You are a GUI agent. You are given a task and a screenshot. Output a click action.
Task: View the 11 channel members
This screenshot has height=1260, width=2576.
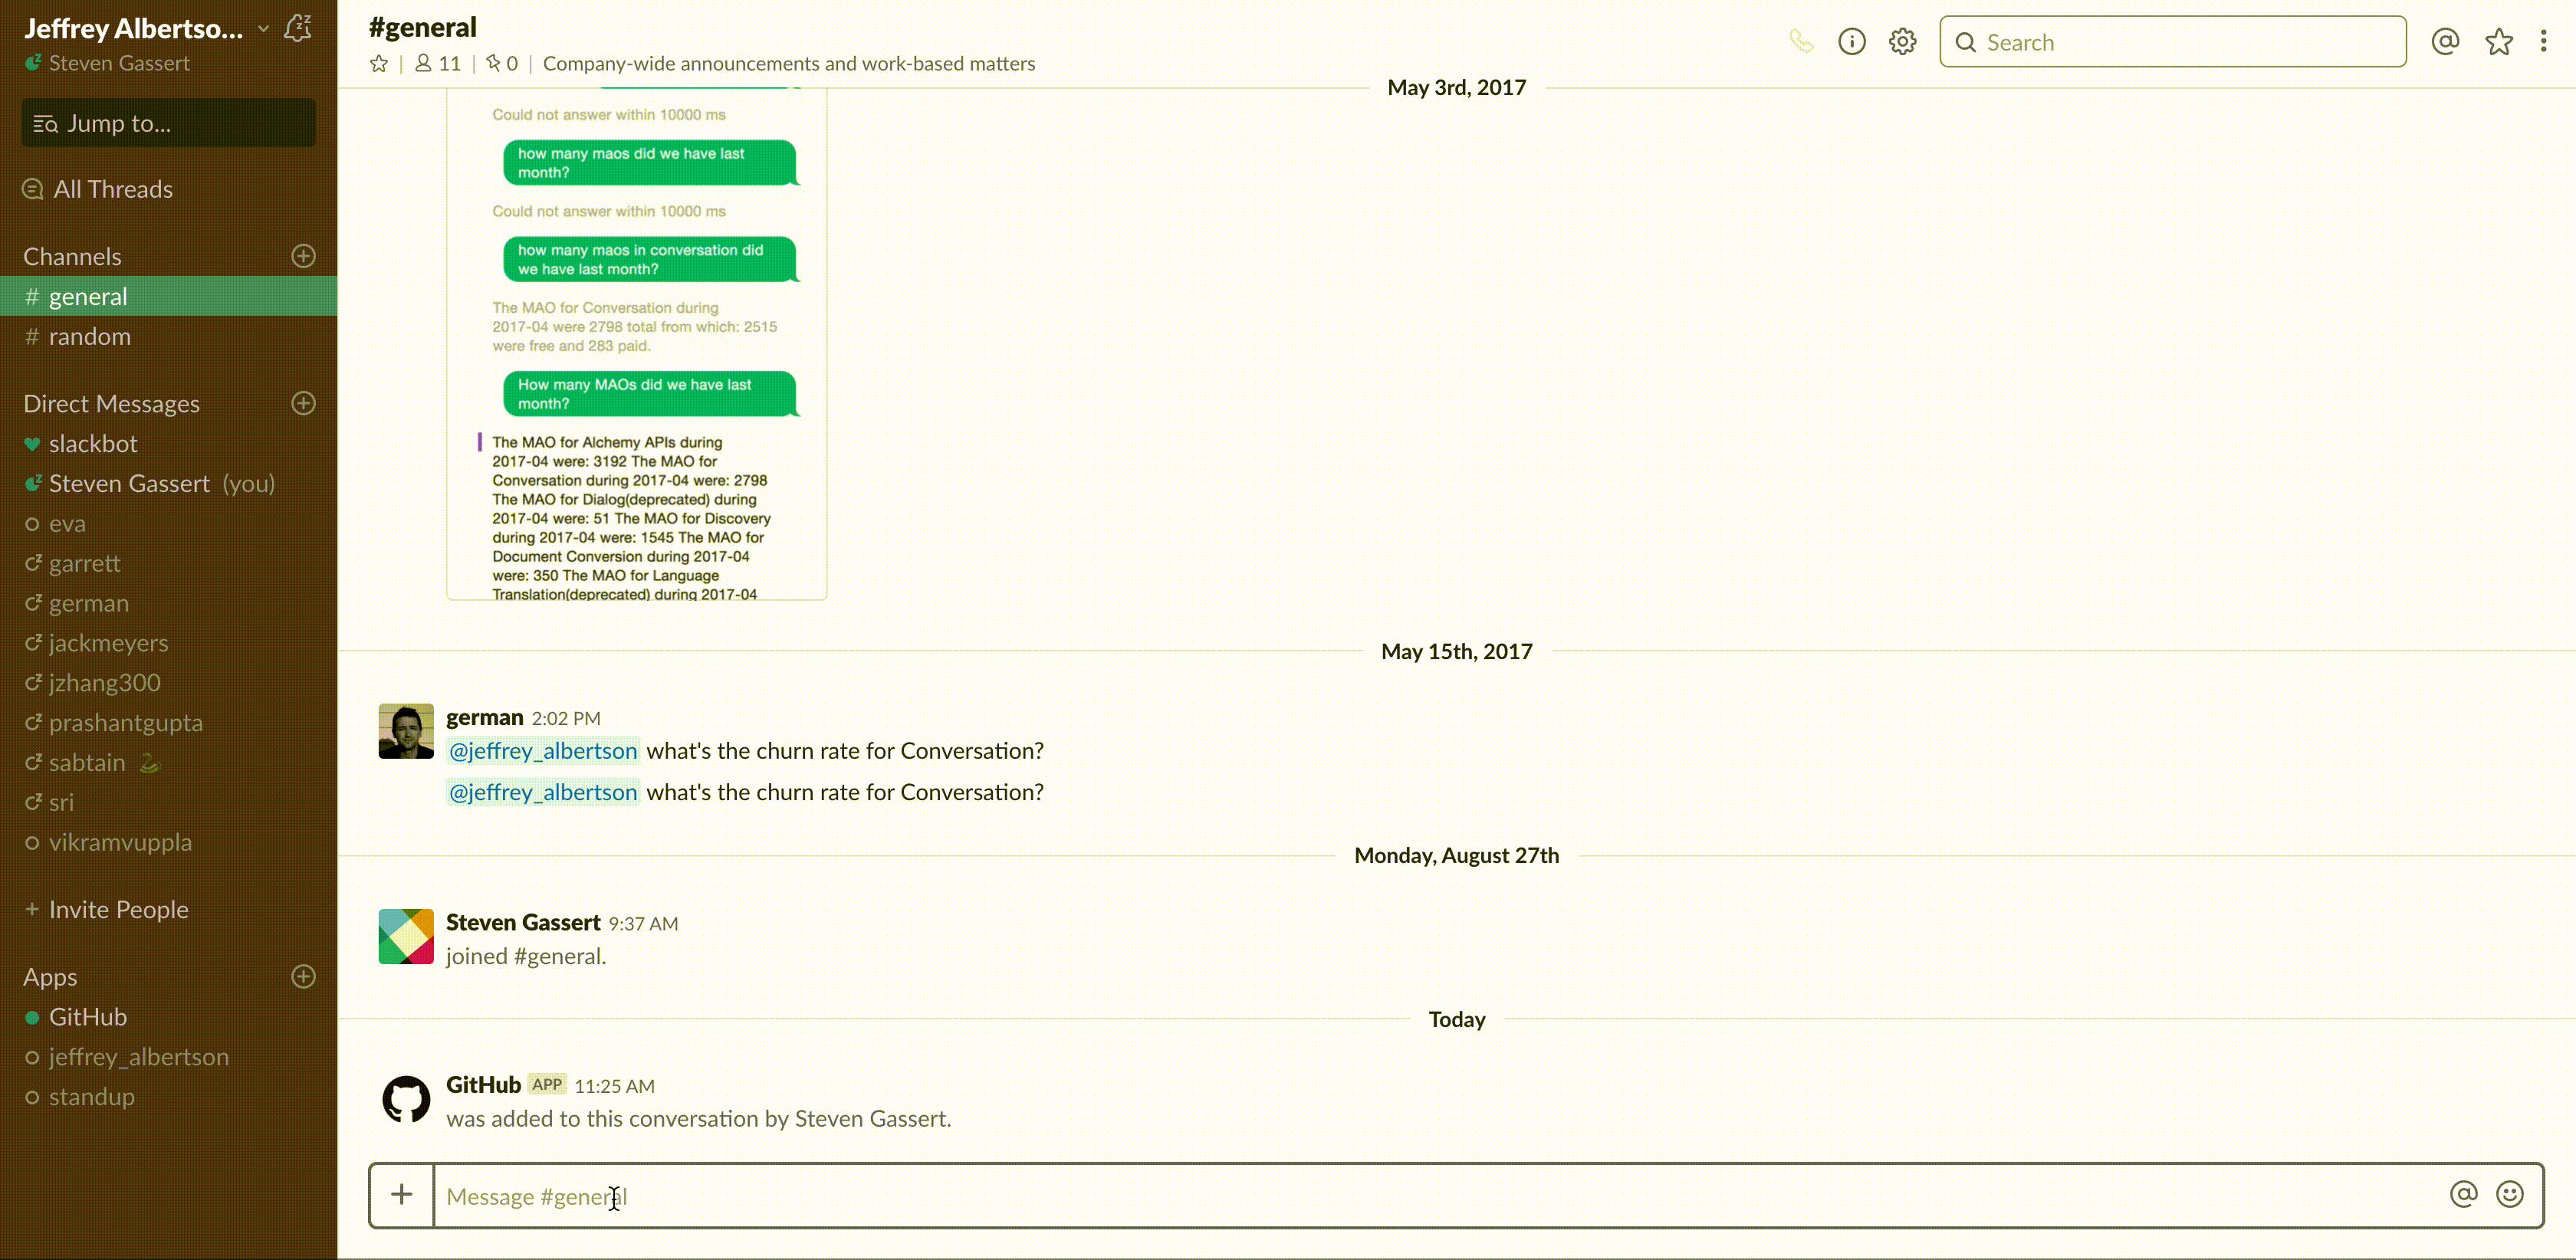pos(438,64)
